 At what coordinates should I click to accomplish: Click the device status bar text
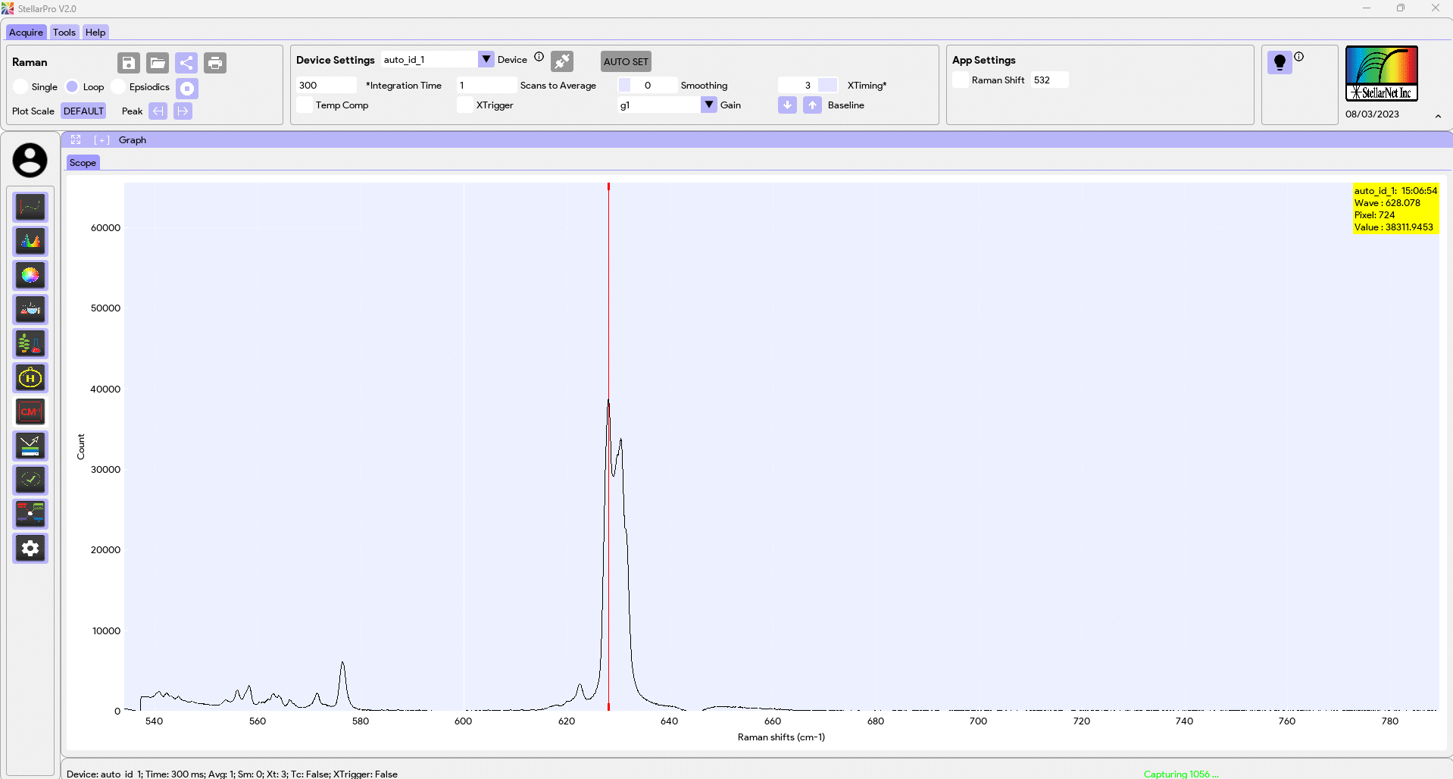(232, 774)
